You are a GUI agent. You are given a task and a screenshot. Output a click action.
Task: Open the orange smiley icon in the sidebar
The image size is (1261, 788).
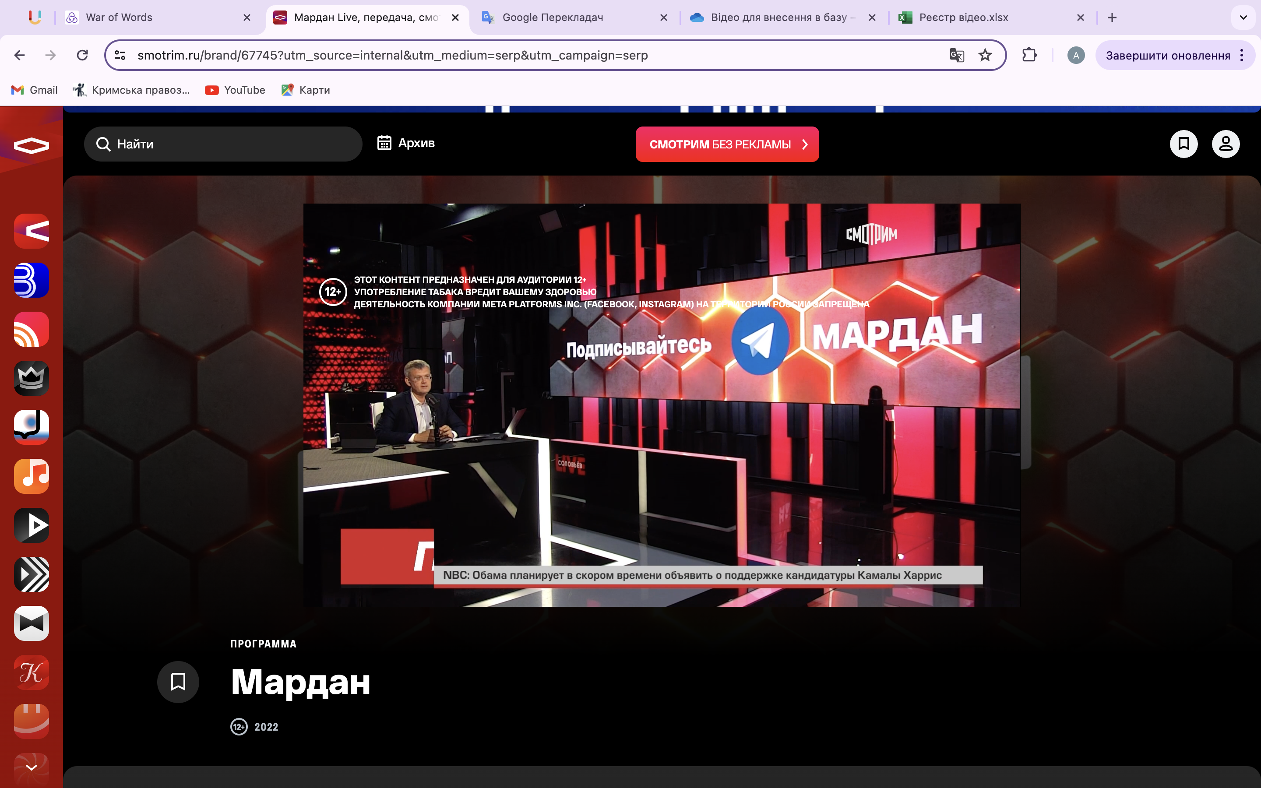pyautogui.click(x=31, y=721)
